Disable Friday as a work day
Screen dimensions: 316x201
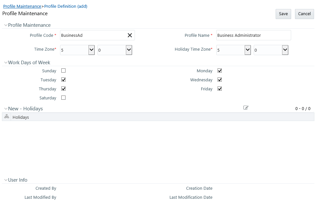(x=220, y=89)
